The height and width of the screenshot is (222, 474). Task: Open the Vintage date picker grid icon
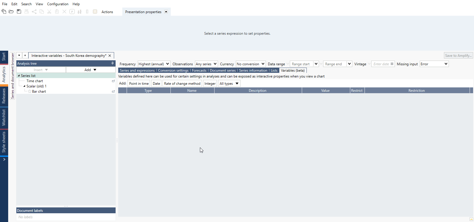coord(392,64)
